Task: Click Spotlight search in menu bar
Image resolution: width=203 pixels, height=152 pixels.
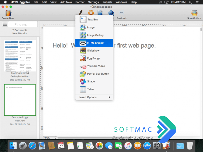Action: click(190, 2)
